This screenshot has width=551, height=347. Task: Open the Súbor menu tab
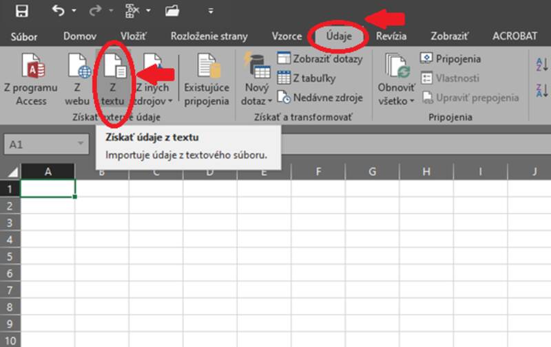pos(24,36)
